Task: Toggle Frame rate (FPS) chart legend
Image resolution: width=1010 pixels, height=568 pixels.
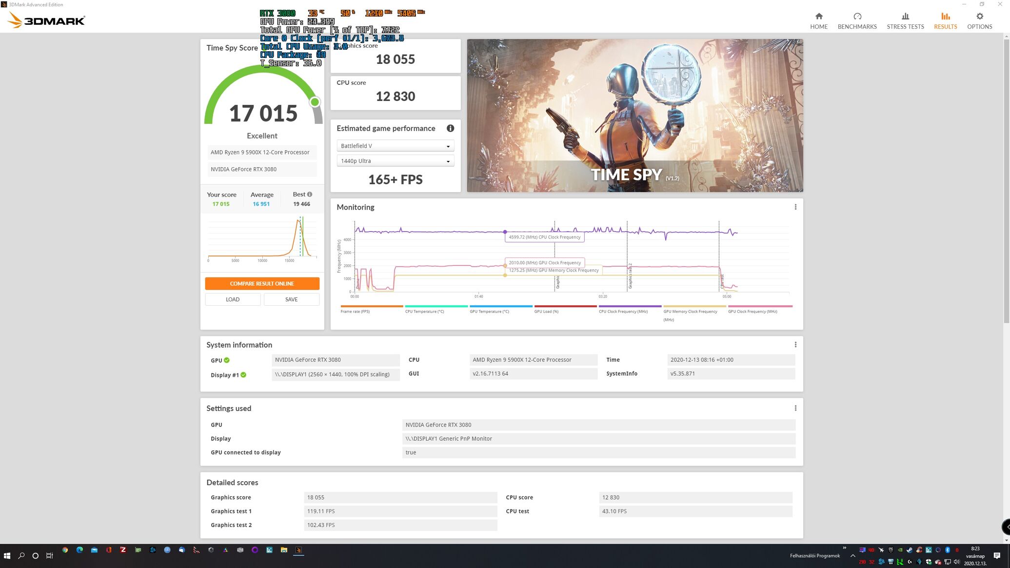Action: pos(355,311)
